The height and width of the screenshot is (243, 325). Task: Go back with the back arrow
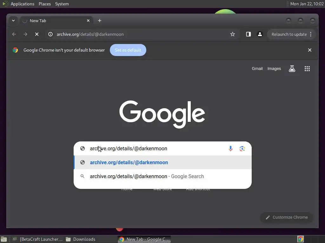click(x=14, y=34)
